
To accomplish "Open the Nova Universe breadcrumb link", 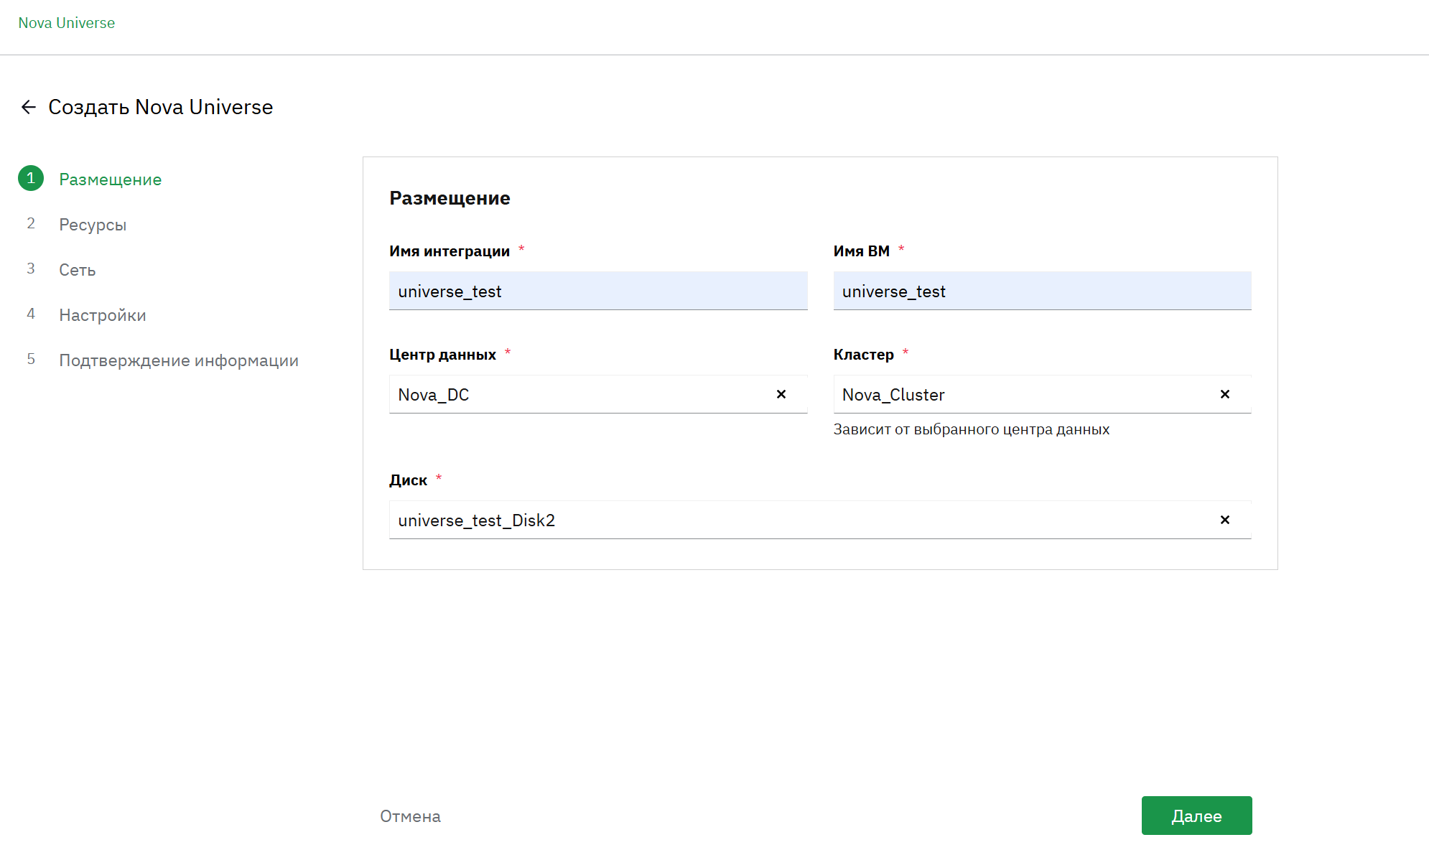I will (x=67, y=23).
